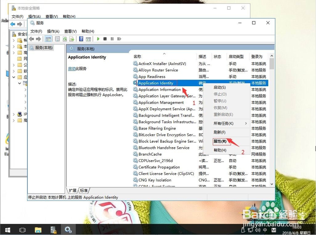Viewport: 316px width, 235px height.
Task: Select 属性(R) from the context menu
Action: [220, 141]
